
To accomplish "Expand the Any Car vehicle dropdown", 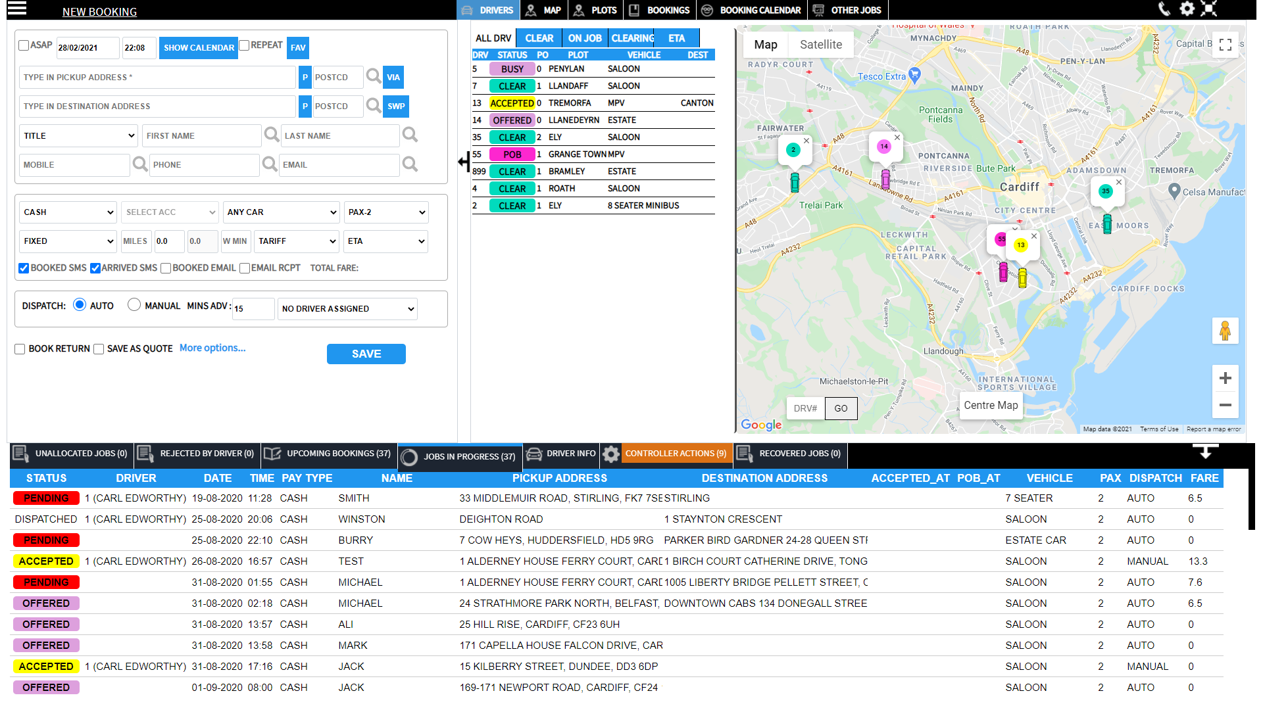I will coord(282,212).
